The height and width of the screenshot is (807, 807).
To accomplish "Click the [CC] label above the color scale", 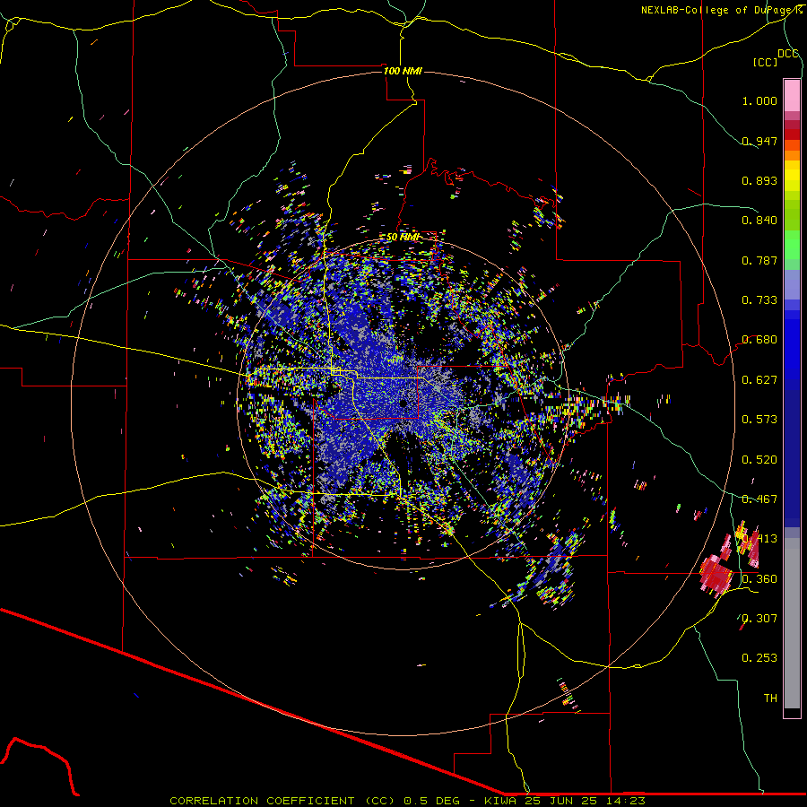I will click(765, 62).
